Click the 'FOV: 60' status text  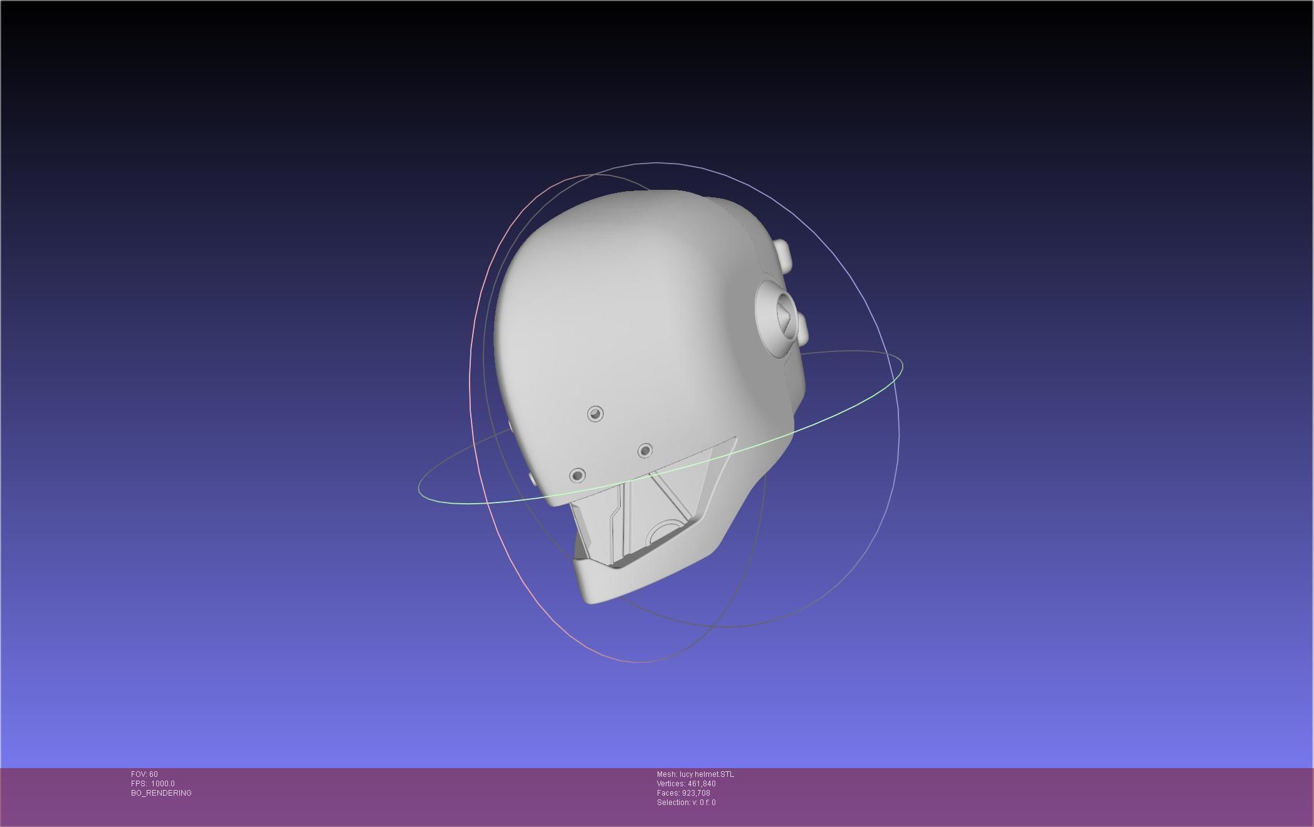click(144, 774)
